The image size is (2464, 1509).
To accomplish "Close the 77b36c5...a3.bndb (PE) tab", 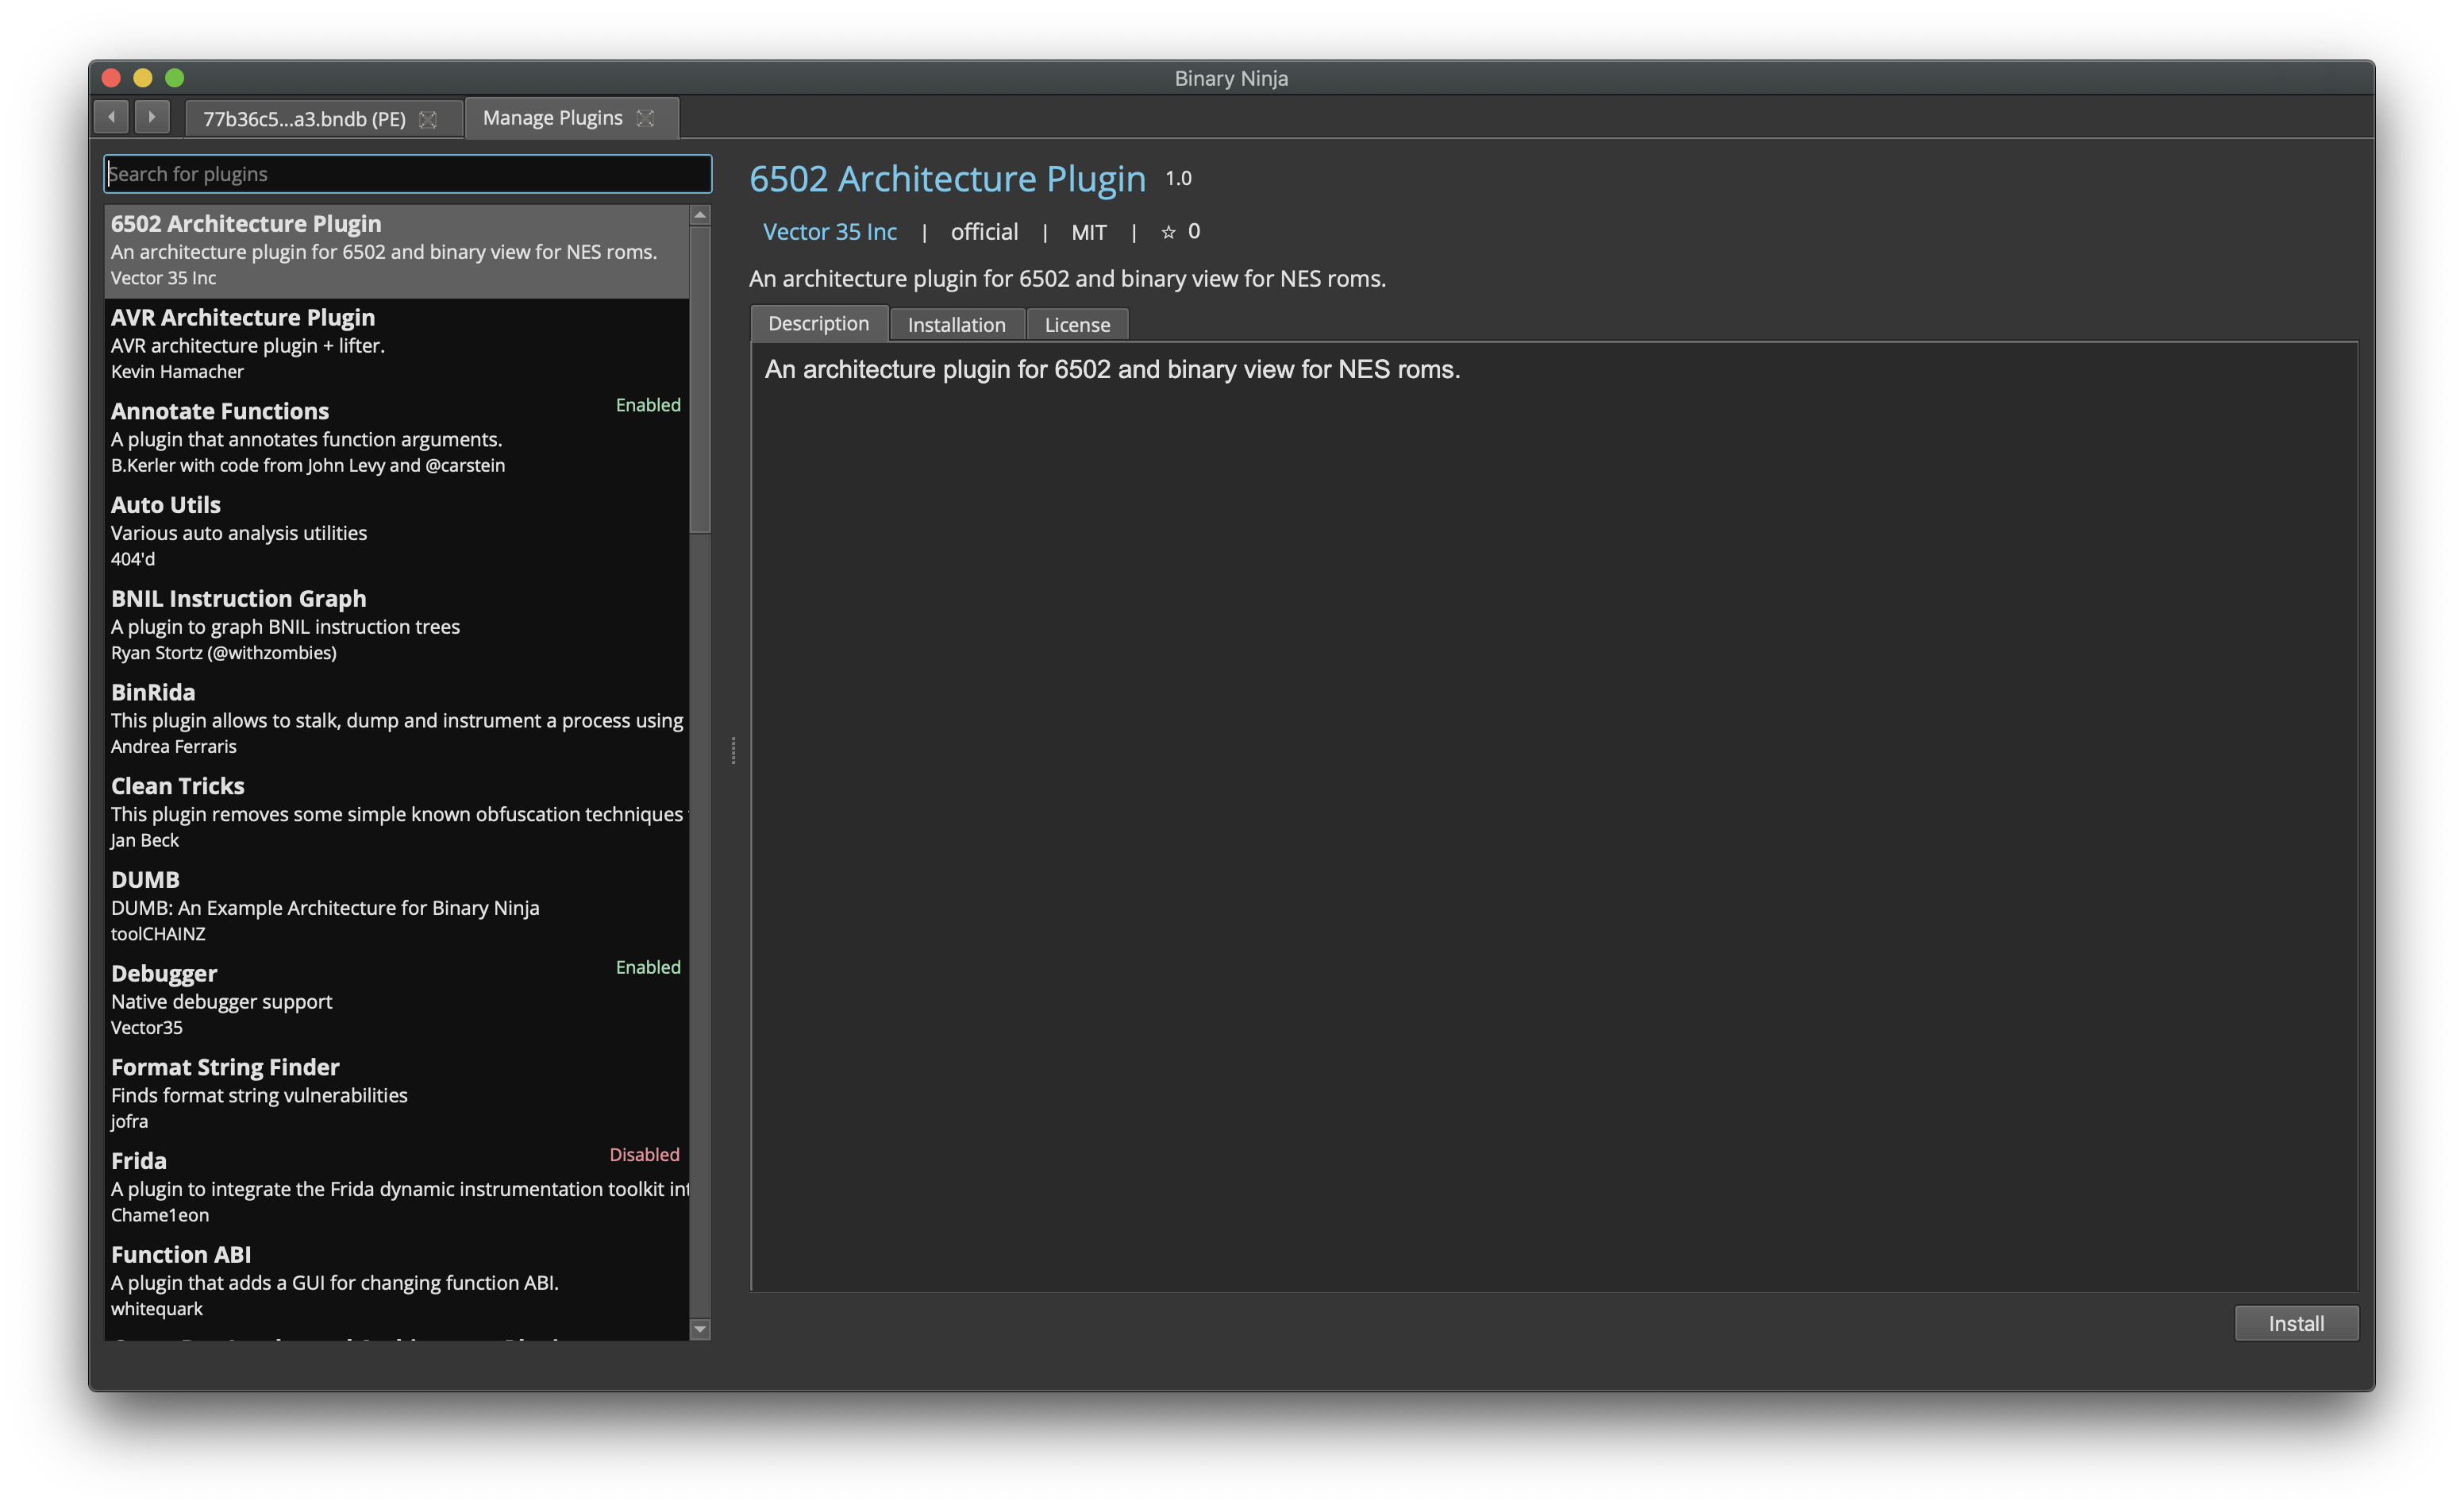I will coord(428,119).
